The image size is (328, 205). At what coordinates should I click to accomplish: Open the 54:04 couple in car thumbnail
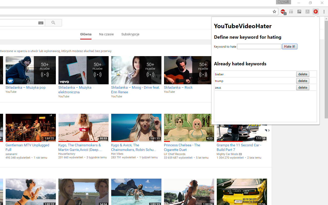pyautogui.click(x=84, y=192)
